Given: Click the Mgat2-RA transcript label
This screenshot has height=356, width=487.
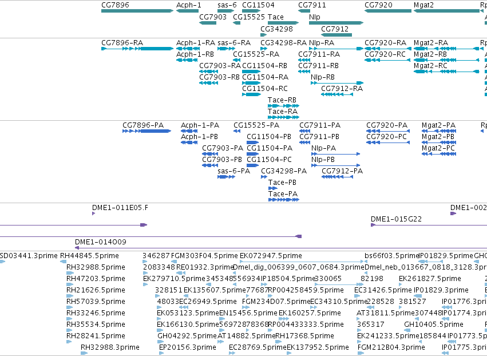Looking at the screenshot, I should 431,42.
